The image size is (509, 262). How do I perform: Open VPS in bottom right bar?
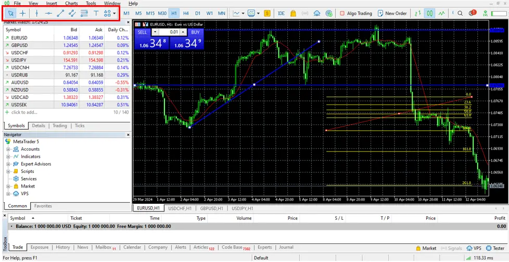474,248
